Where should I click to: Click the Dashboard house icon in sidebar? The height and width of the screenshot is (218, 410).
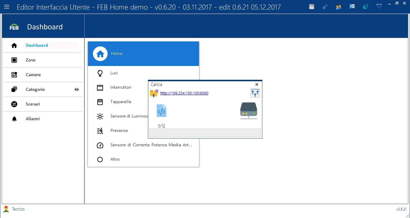coord(14,46)
